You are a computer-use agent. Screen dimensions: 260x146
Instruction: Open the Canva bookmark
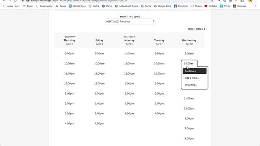point(107,6)
